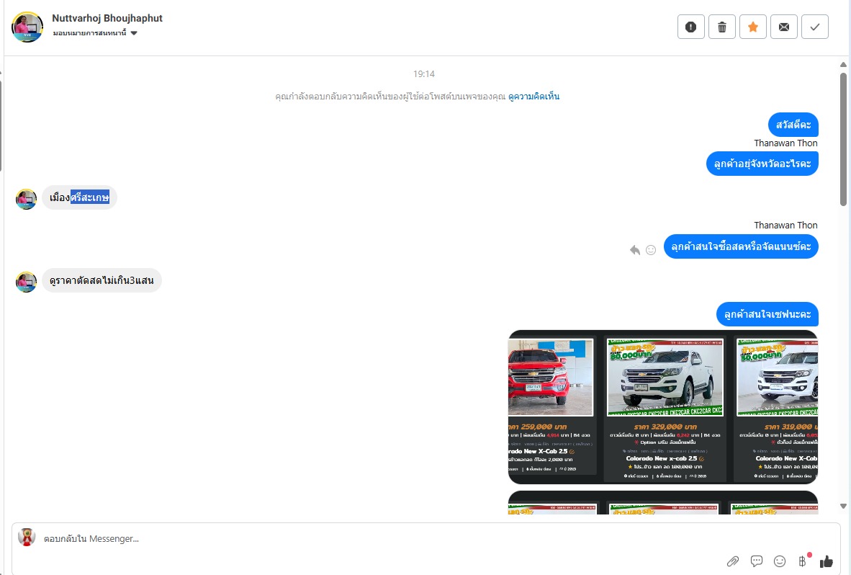Click the customer avatar beside ดูราคาตัดสด message
This screenshot has height=575, width=851.
pyautogui.click(x=26, y=282)
